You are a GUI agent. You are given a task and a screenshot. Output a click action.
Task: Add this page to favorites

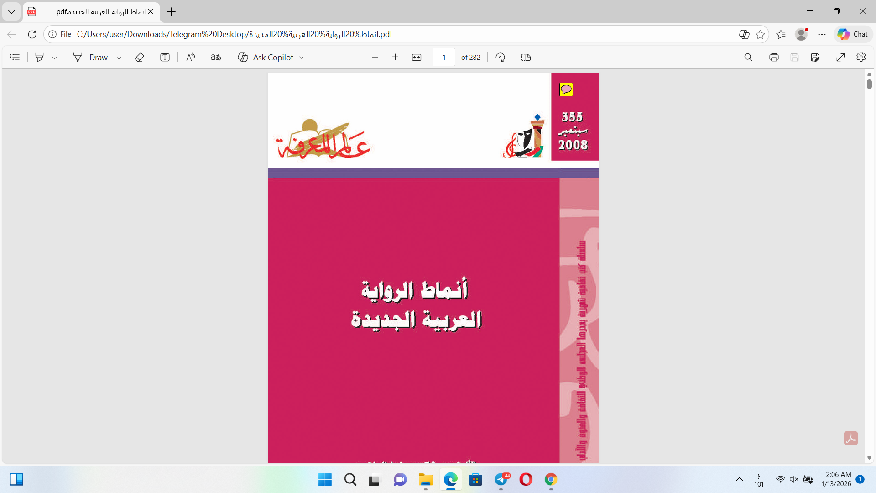[760, 34]
